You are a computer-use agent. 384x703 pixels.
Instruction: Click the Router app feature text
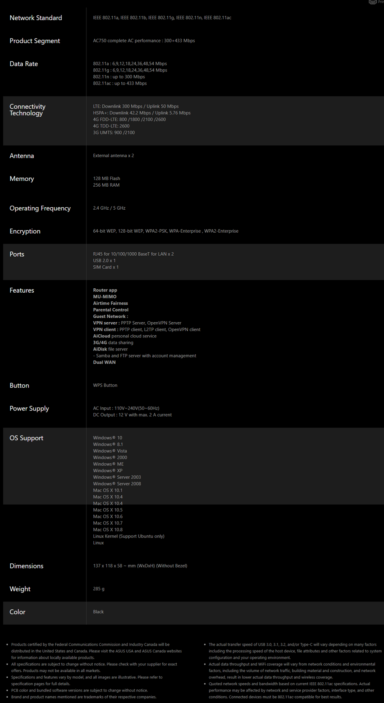pyautogui.click(x=105, y=290)
